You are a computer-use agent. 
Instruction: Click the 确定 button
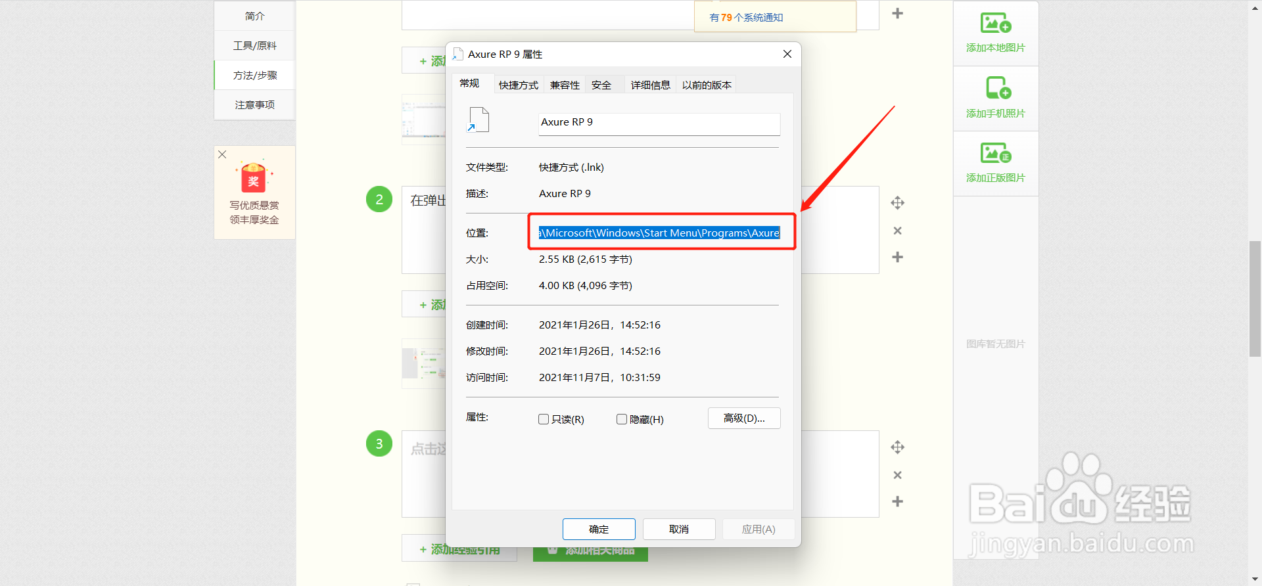599,529
